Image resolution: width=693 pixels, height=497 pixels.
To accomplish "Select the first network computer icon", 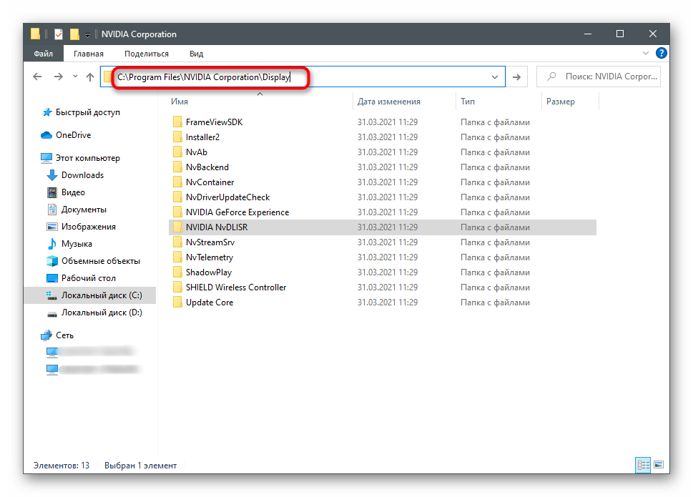I will (52, 352).
